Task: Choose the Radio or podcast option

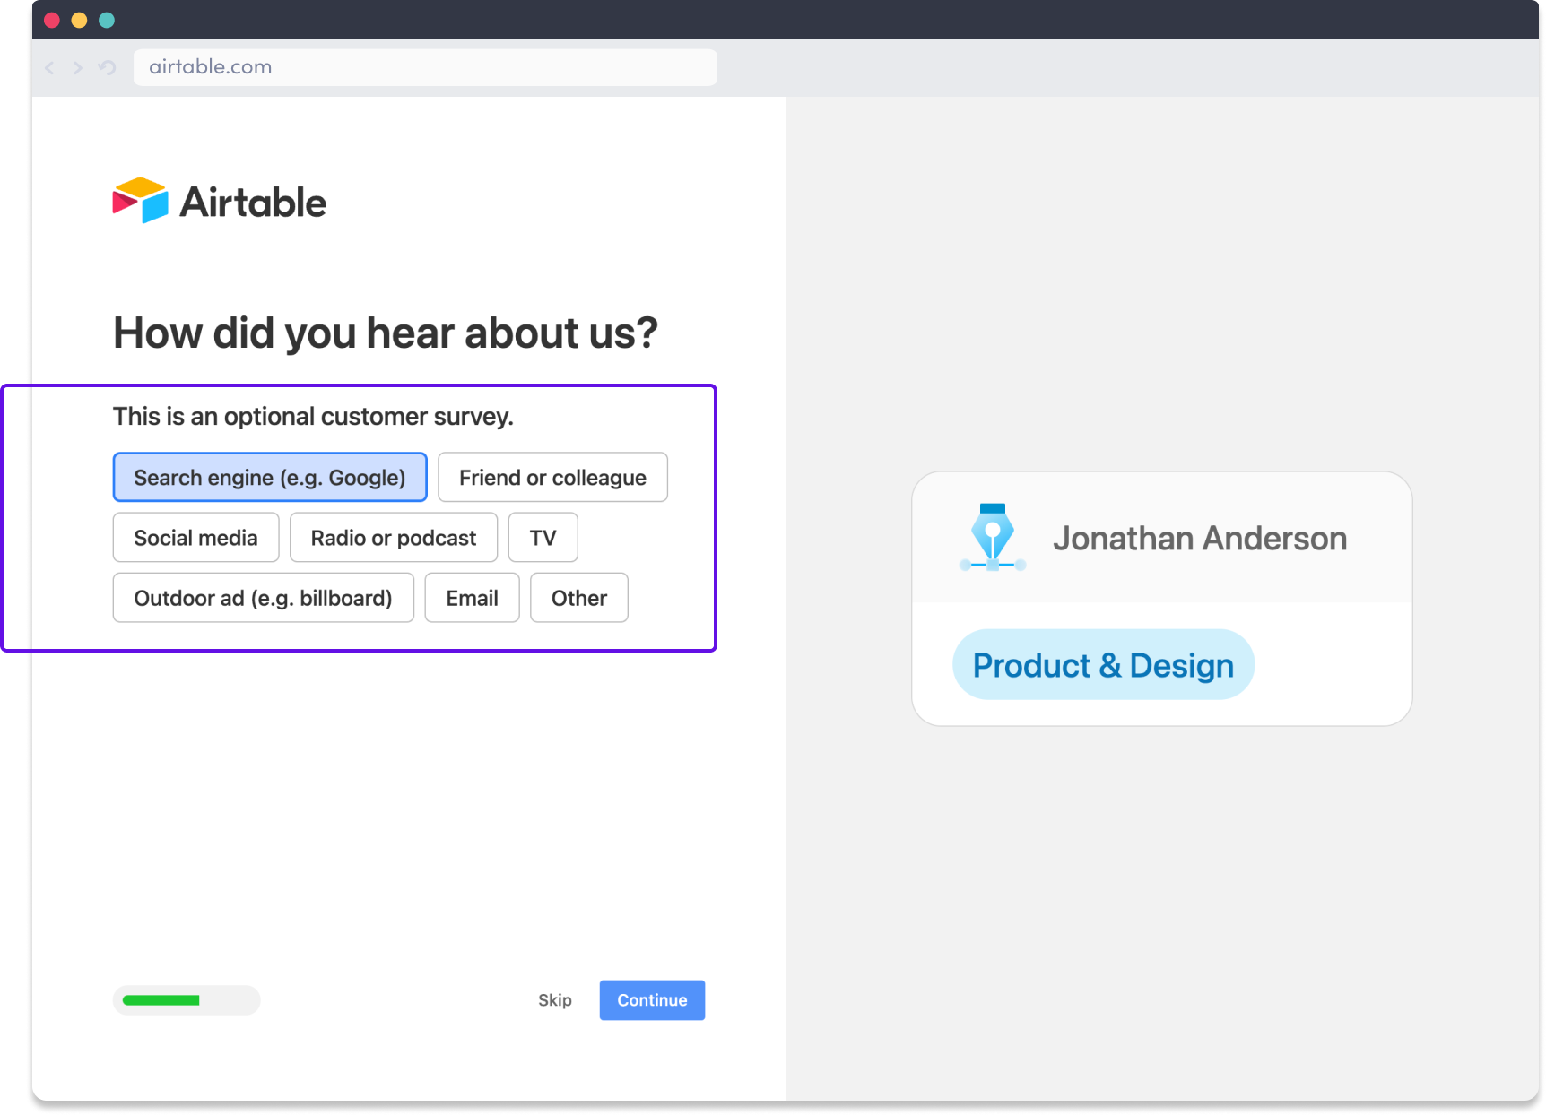Action: (393, 537)
